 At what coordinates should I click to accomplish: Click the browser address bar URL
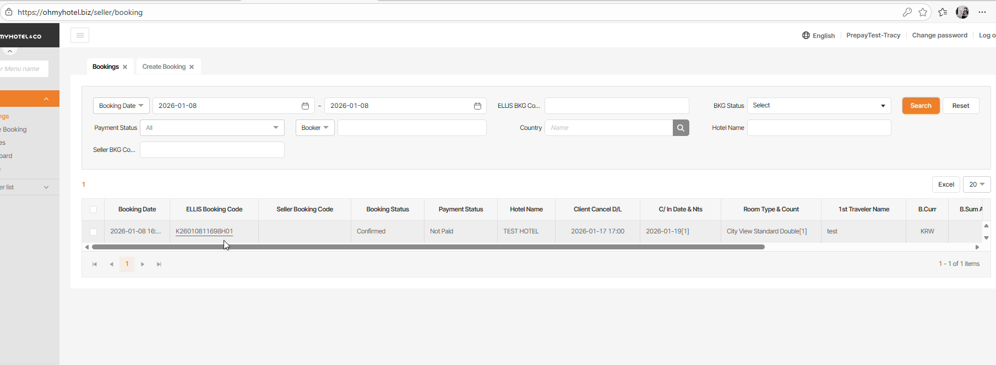(x=80, y=12)
